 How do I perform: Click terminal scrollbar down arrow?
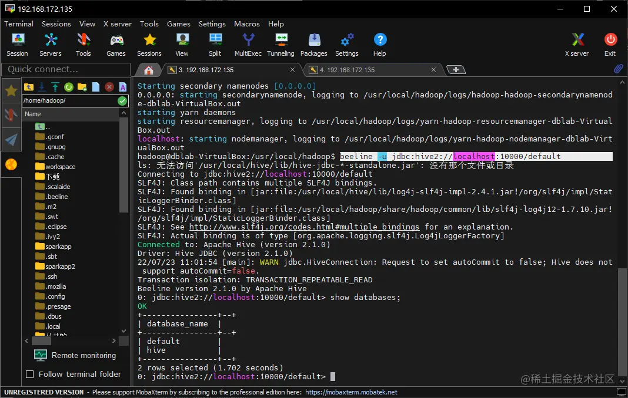[x=622, y=381]
